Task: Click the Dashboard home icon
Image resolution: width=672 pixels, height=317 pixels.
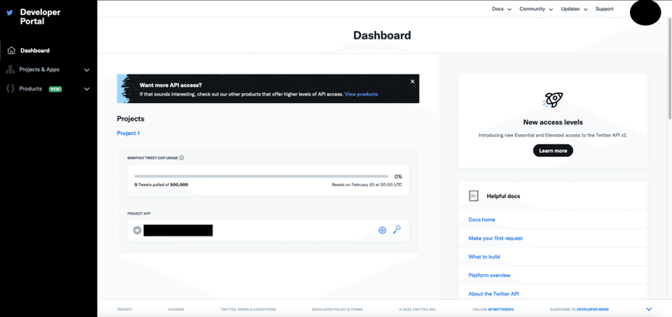Action: (11, 50)
